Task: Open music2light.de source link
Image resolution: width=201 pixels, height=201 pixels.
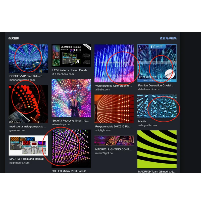Action: coord(104,153)
